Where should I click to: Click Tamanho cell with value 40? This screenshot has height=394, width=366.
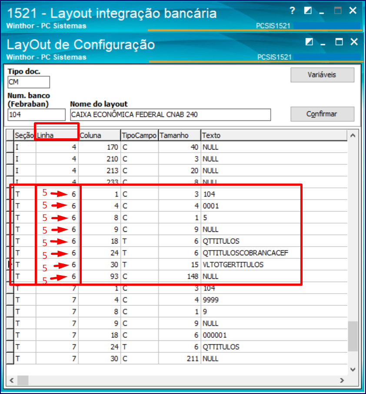(x=180, y=147)
